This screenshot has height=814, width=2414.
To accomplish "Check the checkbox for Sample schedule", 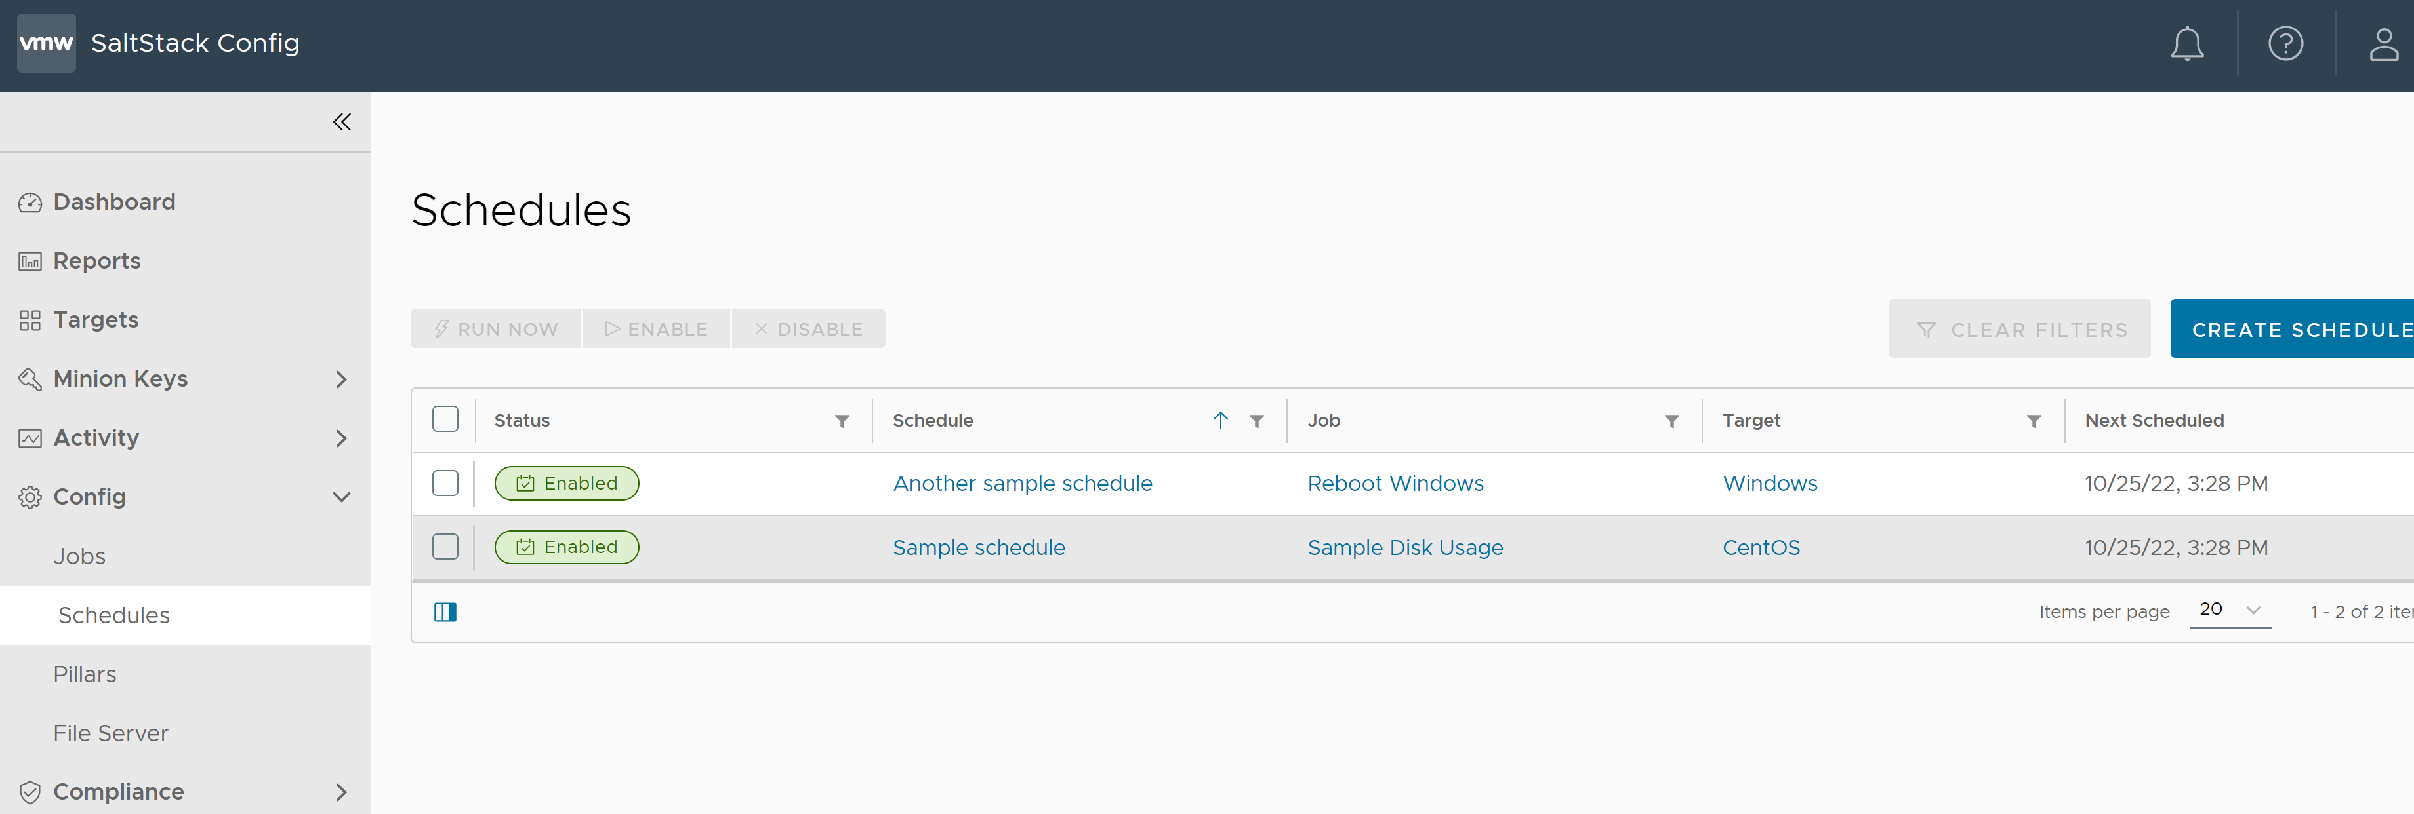I will click(x=445, y=546).
